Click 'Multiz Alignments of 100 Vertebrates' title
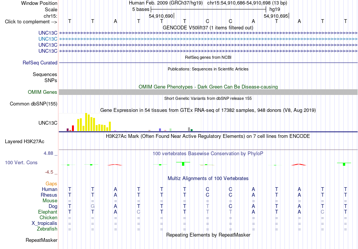 (208, 179)
